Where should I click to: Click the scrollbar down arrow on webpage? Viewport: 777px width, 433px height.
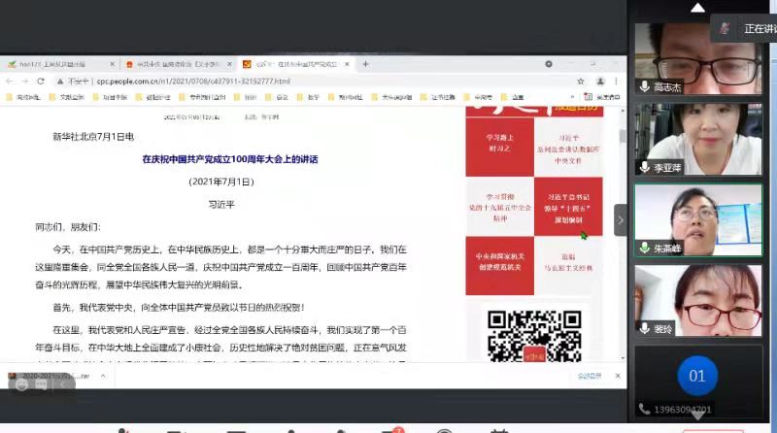[623, 357]
